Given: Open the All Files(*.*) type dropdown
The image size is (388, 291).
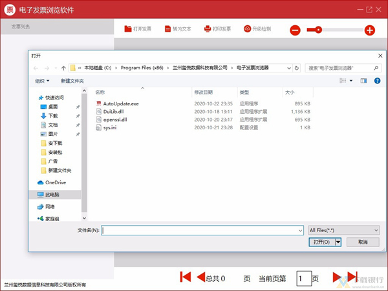Looking at the screenshot, I should [344, 230].
